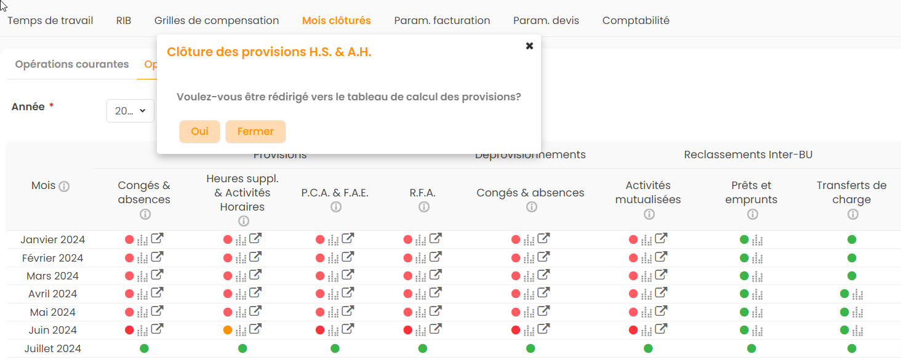This screenshot has width=901, height=362.
Task: Expand the Année dropdown
Action: [x=130, y=111]
